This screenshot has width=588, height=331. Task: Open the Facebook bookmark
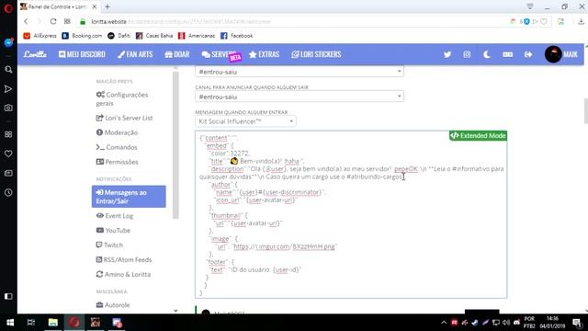(237, 36)
